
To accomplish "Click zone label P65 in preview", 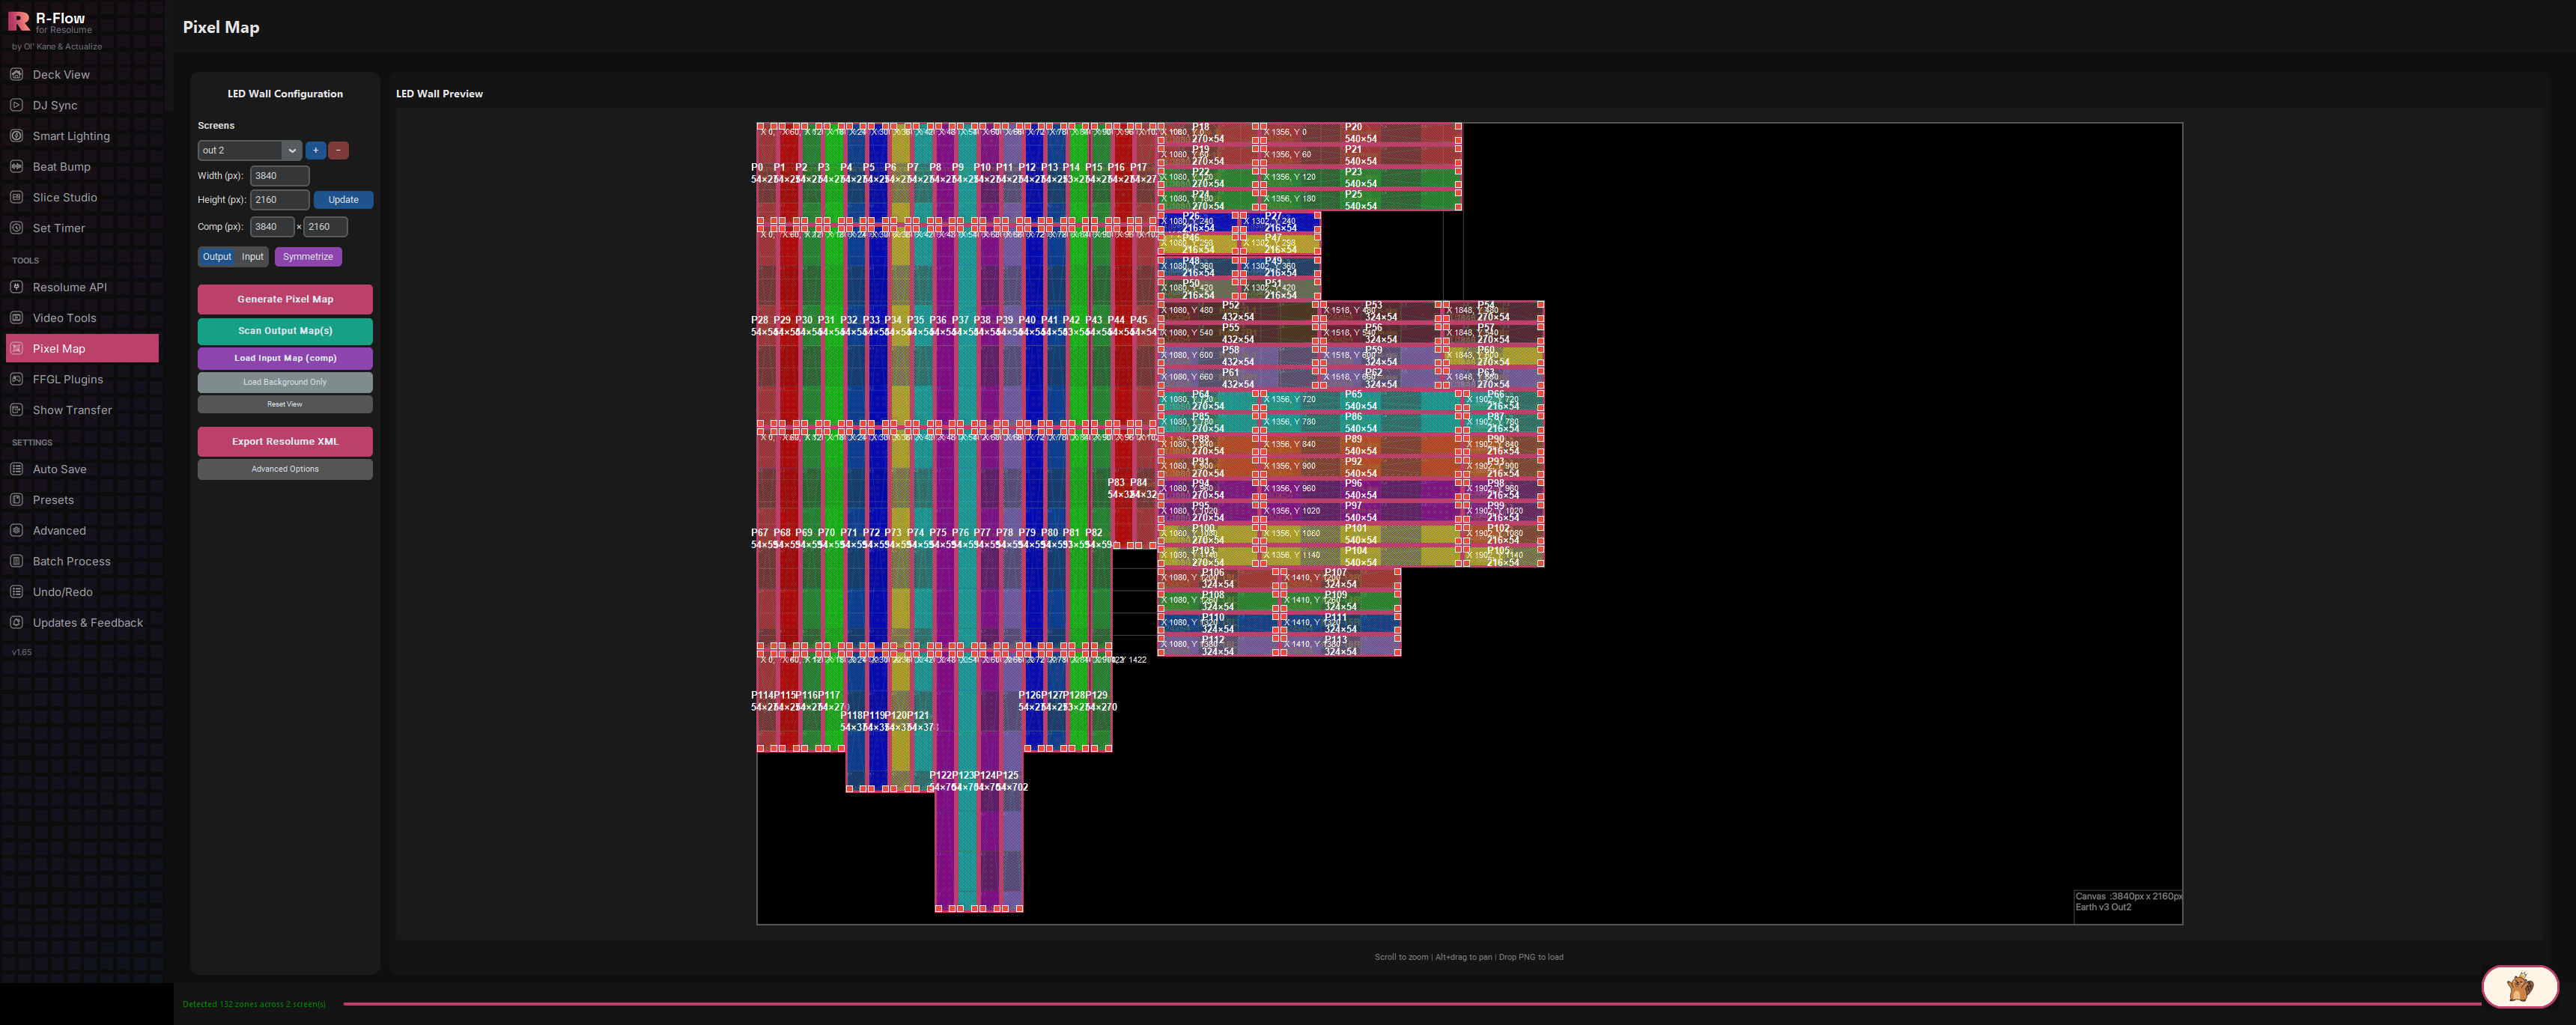I will pos(1353,394).
